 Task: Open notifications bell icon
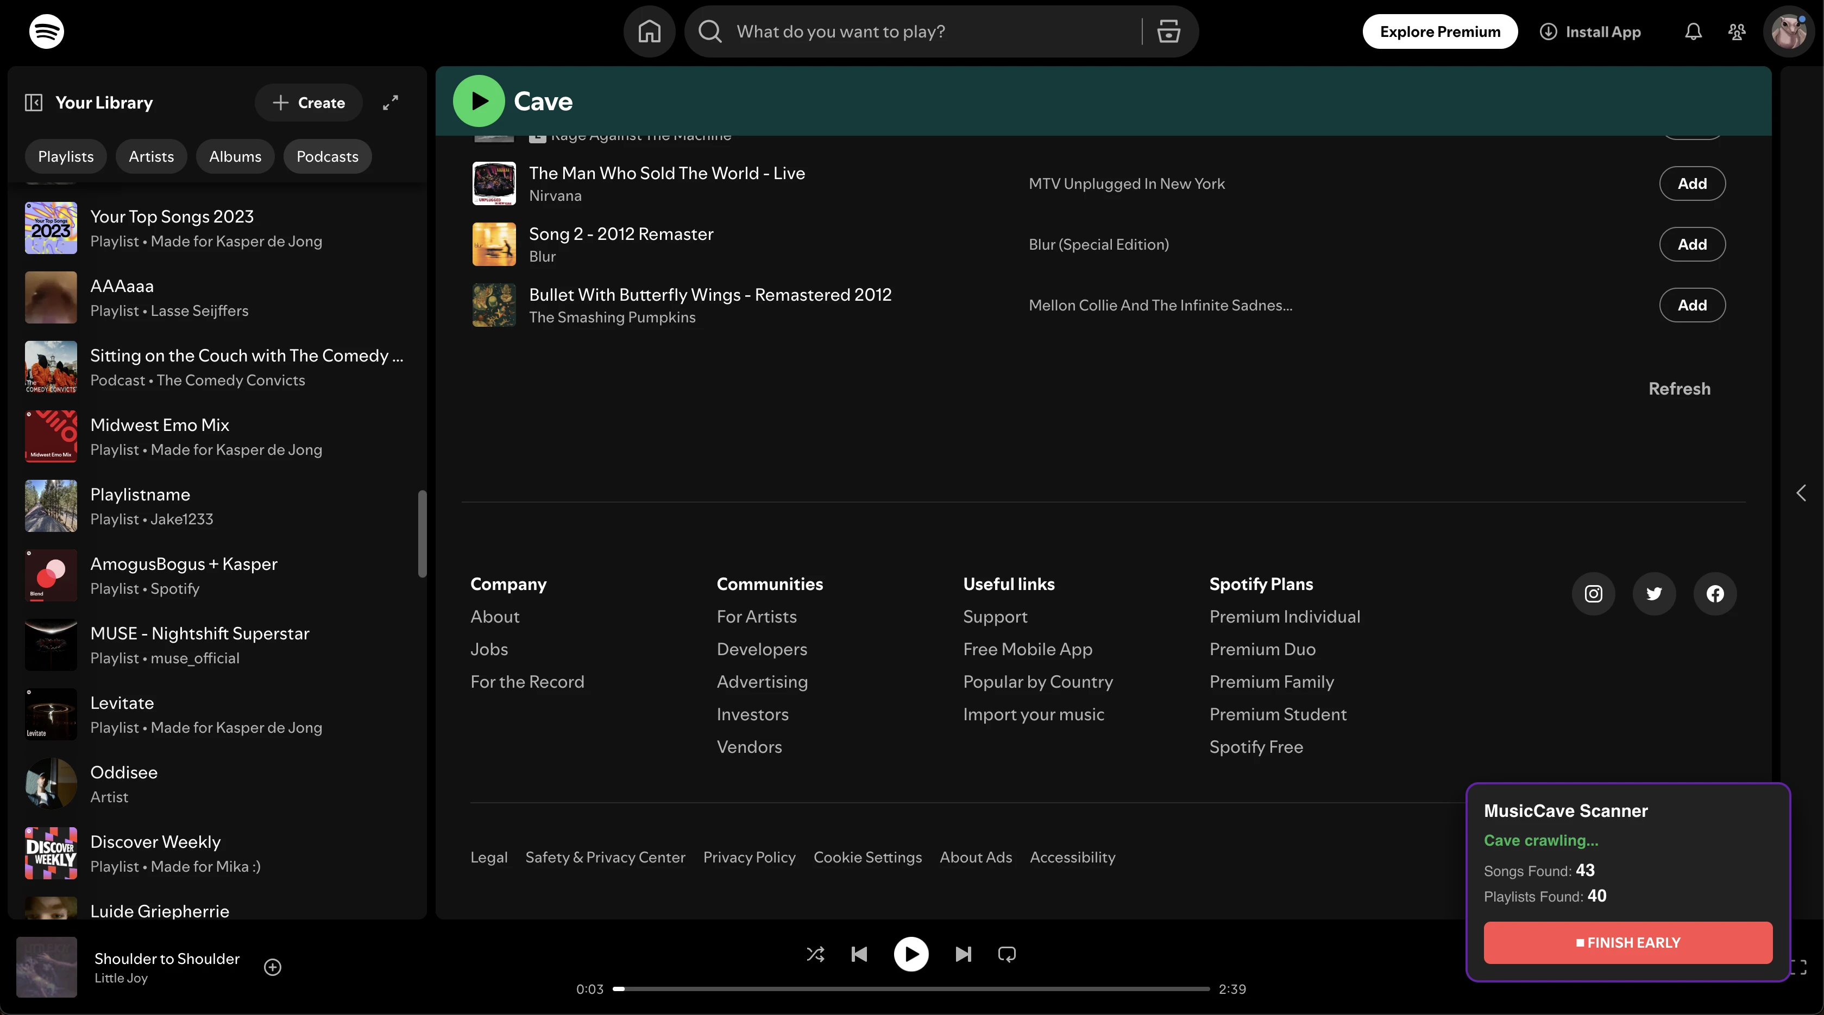[x=1693, y=32]
